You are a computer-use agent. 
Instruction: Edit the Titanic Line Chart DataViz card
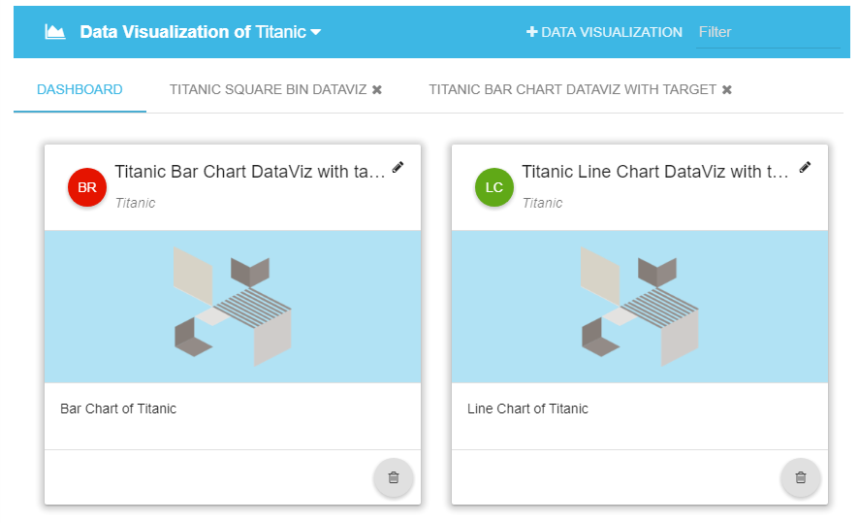(x=805, y=167)
